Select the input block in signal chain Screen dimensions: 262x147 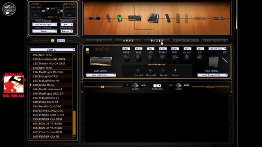click(x=95, y=18)
